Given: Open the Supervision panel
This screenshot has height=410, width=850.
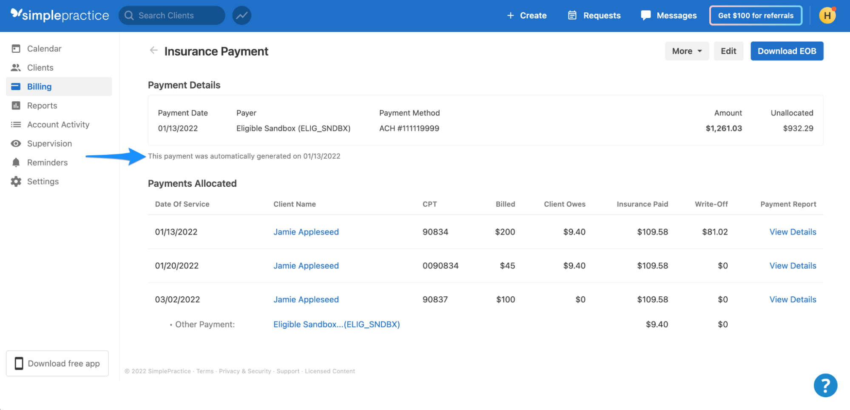Looking at the screenshot, I should coord(49,143).
